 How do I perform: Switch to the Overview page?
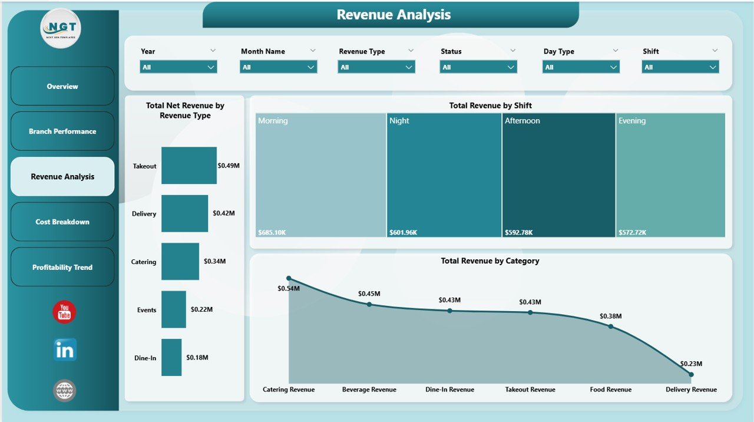62,86
